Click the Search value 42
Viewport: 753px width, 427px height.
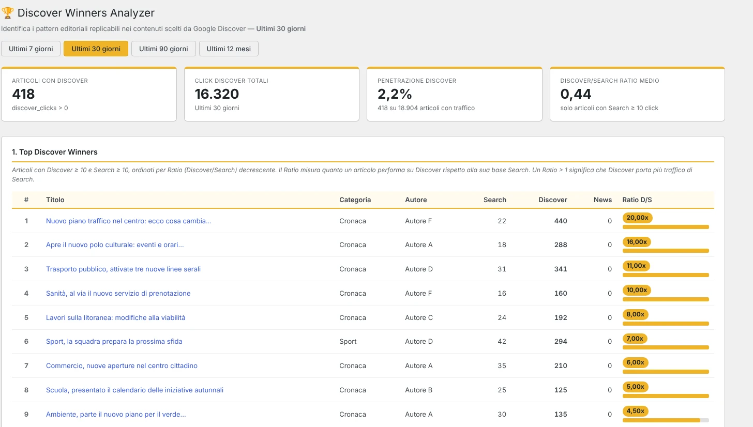coord(502,341)
